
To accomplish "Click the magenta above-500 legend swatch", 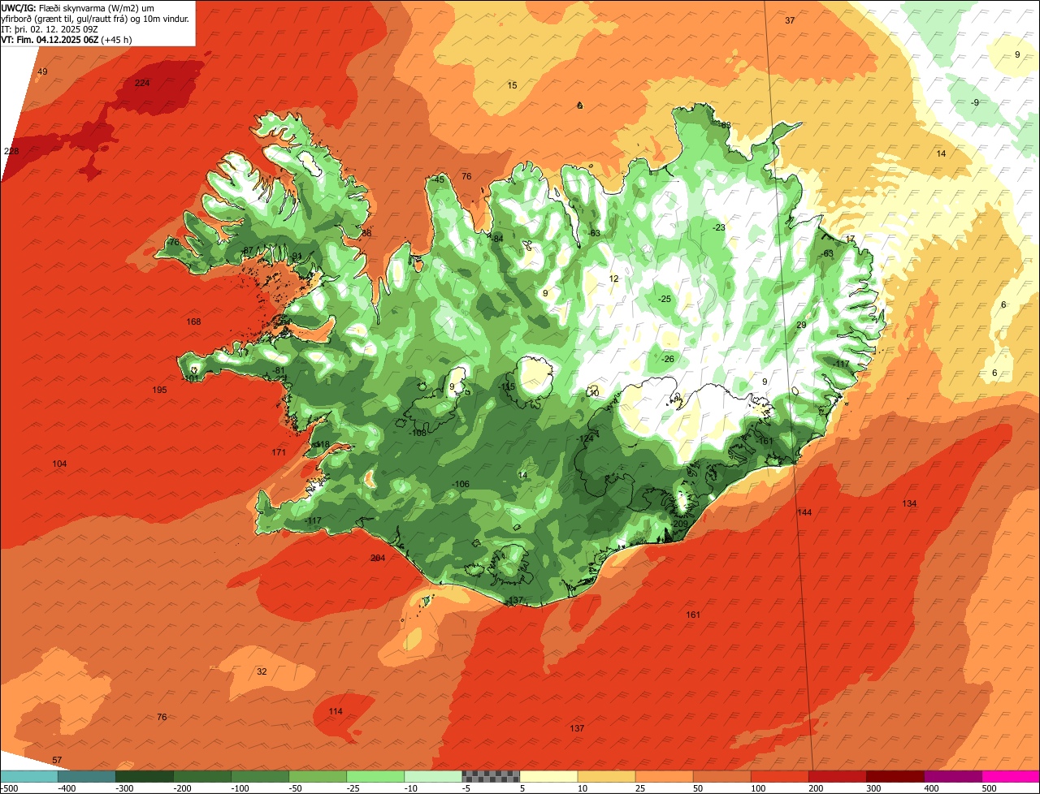I will point(1011,776).
